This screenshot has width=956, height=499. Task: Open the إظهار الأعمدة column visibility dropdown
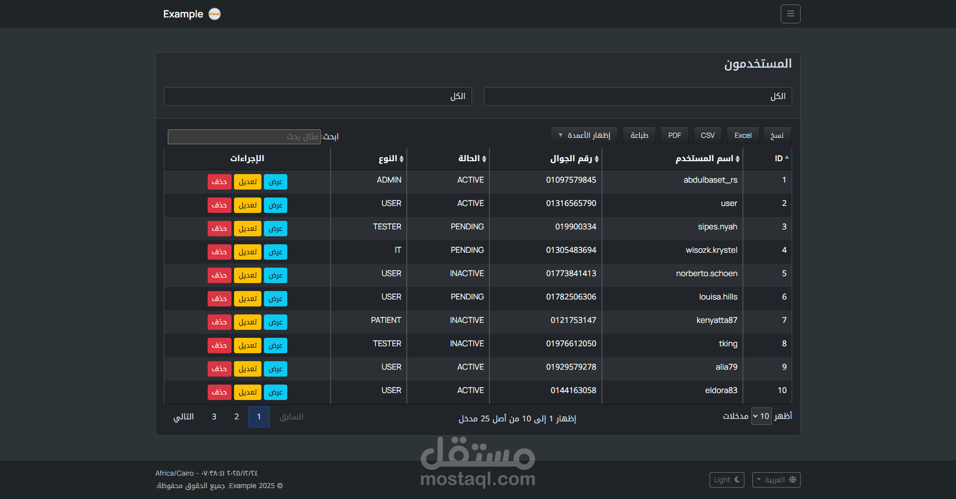coord(584,135)
